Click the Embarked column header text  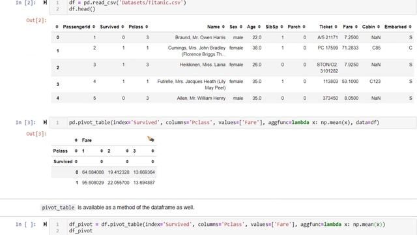pyautogui.click(x=395, y=27)
